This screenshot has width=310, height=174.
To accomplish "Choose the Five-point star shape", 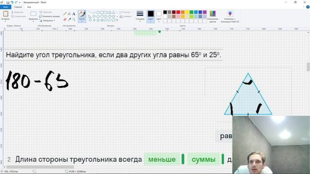I will [98, 20].
